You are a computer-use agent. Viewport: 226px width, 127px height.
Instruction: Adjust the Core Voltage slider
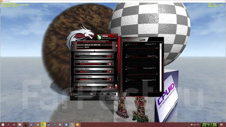pyautogui.click(x=91, y=56)
